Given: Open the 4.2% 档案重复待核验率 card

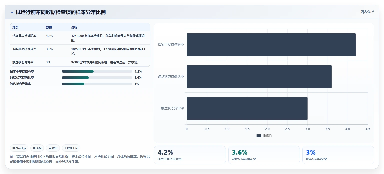Looking at the screenshot, I should coord(190,155).
